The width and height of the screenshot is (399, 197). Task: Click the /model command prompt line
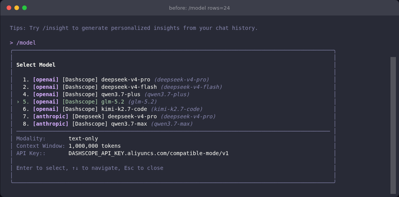[x=23, y=43]
